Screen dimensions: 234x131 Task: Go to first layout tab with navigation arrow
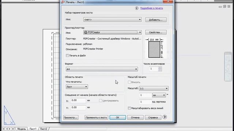point(3,129)
